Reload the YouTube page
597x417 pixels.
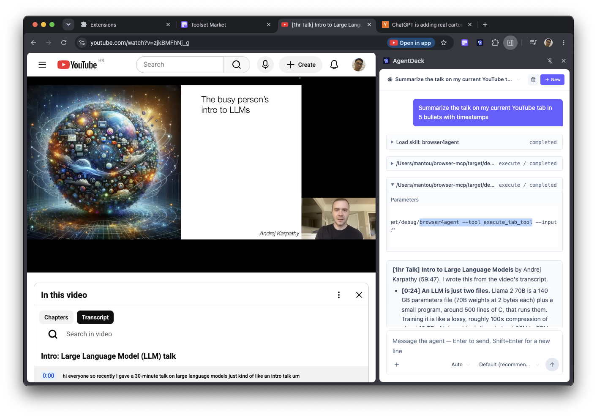[x=64, y=43]
